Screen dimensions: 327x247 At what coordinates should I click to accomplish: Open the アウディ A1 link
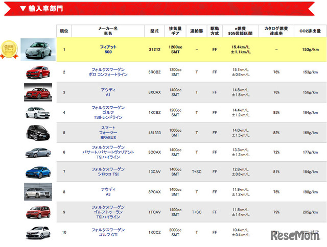[x=108, y=92]
